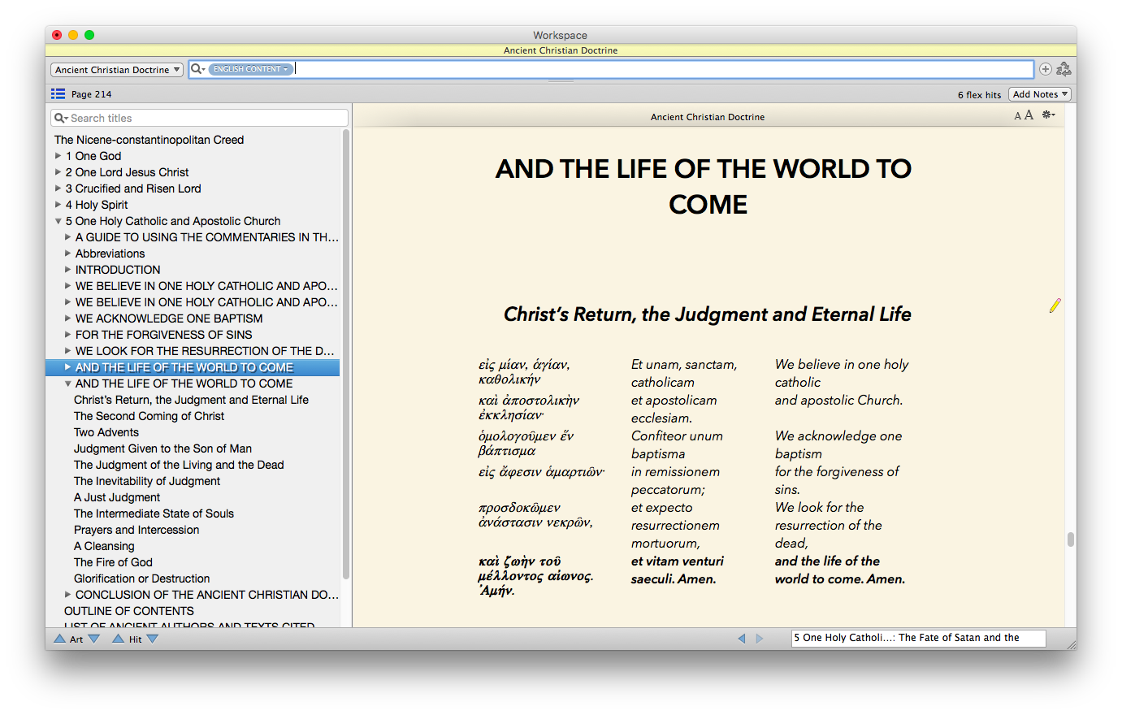Open the gear display settings menu
Screen dimensions: 1122x715
tap(1049, 115)
